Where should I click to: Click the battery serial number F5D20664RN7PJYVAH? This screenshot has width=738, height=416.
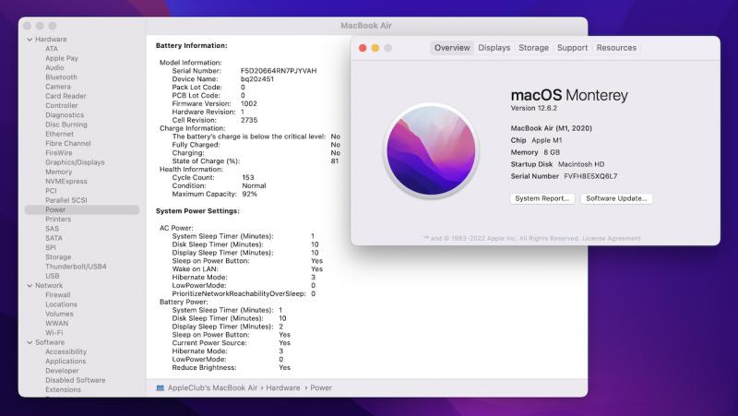(279, 71)
